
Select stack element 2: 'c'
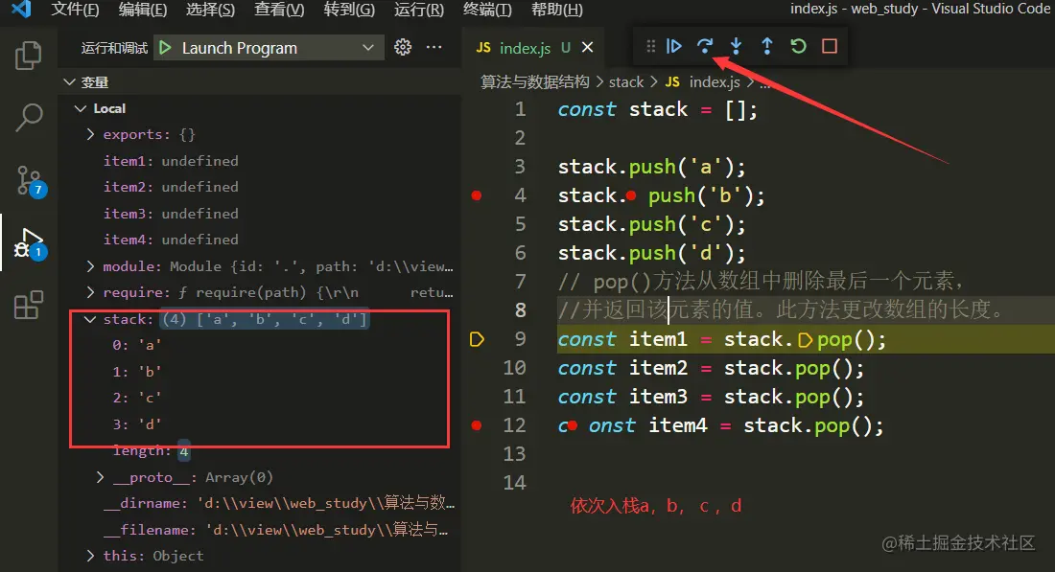click(x=136, y=398)
